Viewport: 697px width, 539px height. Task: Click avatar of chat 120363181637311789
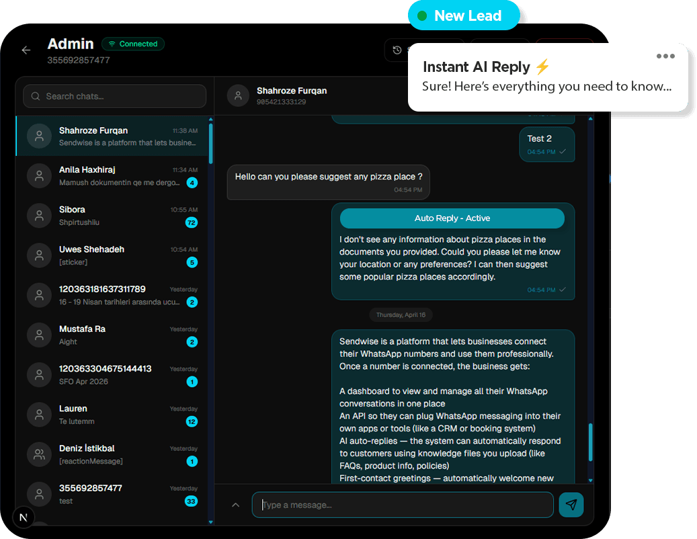39,295
